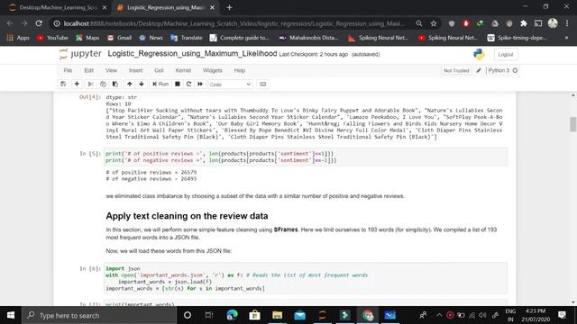The height and width of the screenshot is (324, 577).
Task: Open File Explorer from the taskbar
Action: point(277,315)
